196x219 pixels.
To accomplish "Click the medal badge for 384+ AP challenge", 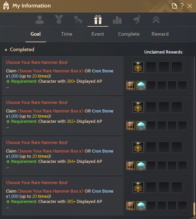I will click(138, 147).
